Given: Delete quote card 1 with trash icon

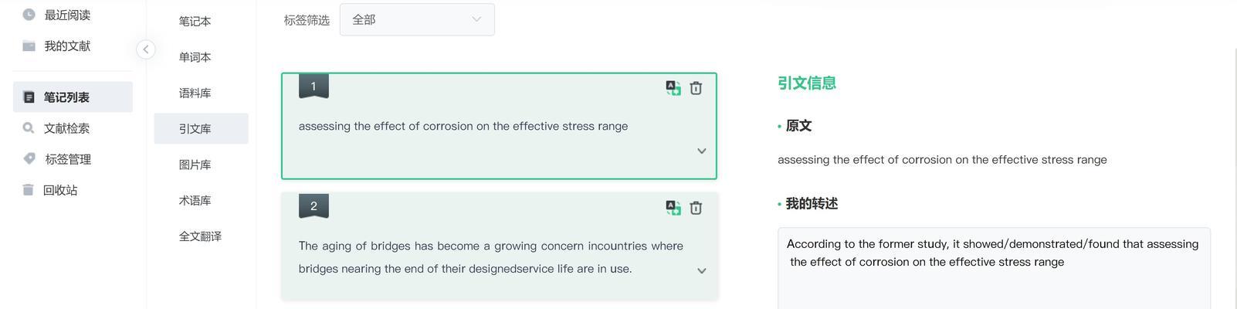Looking at the screenshot, I should (696, 88).
